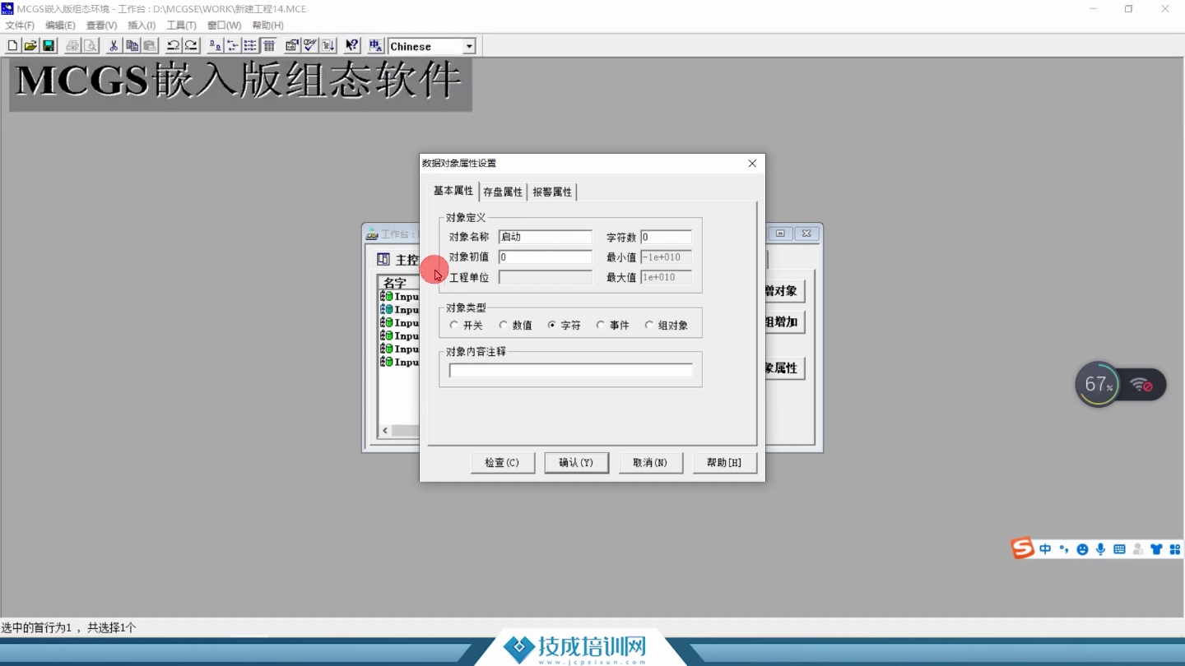Viewport: 1185px width, 666px height.
Task: Click the 取消(N) cancel button
Action: coord(650,463)
